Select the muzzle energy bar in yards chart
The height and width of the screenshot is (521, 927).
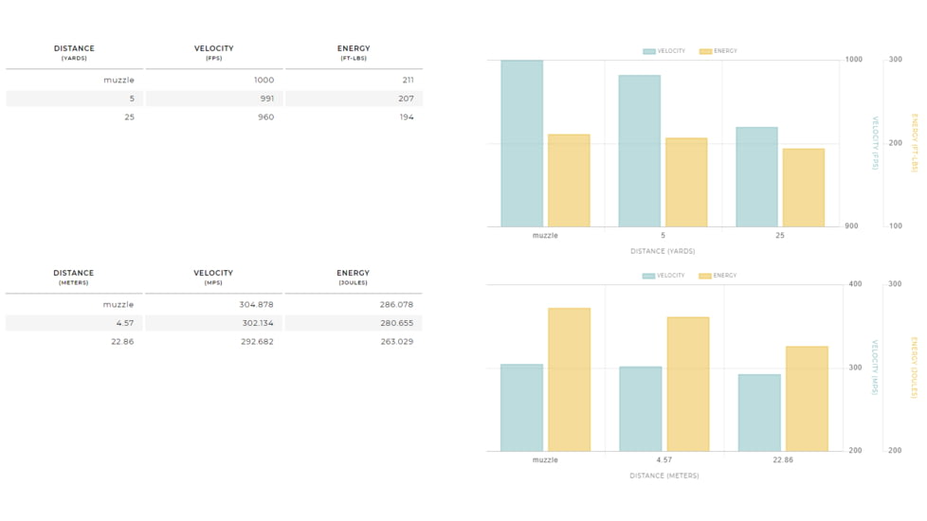click(x=569, y=181)
